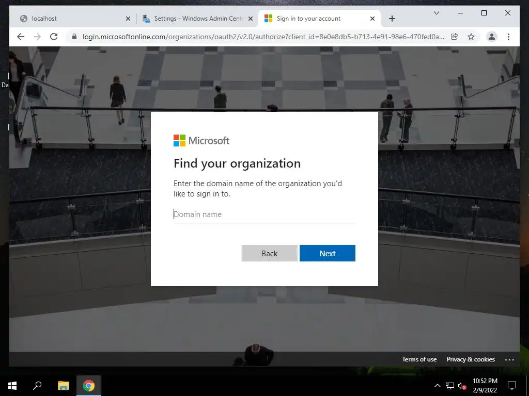View site info via the padlock icon
This screenshot has height=396, width=529.
tap(74, 37)
